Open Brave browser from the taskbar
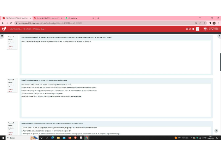Viewport: 221px width, 156px height. click(75, 138)
